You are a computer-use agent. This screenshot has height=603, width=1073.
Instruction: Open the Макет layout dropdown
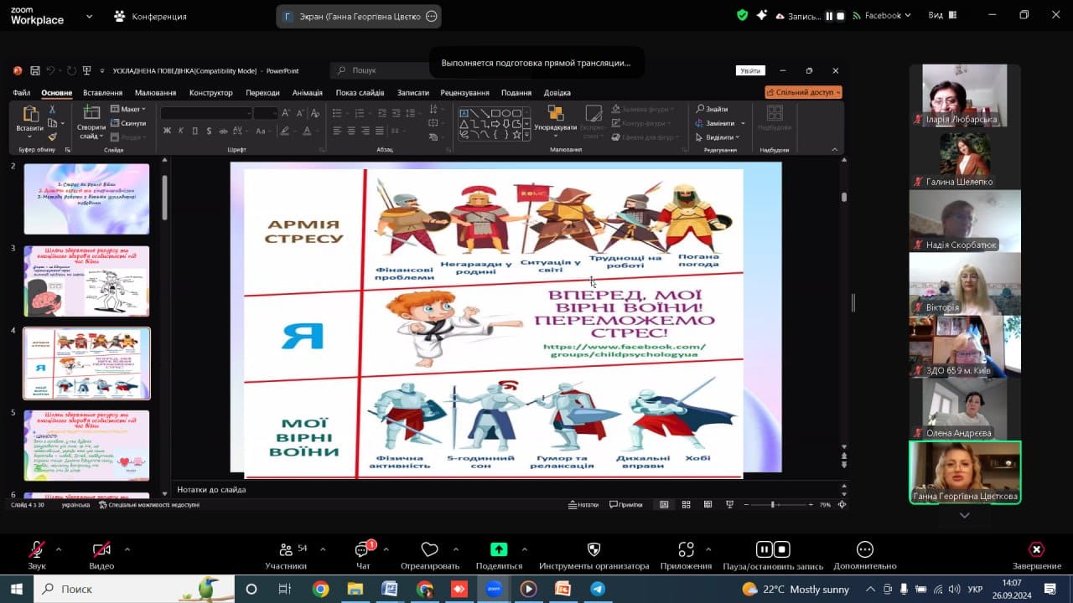click(128, 109)
